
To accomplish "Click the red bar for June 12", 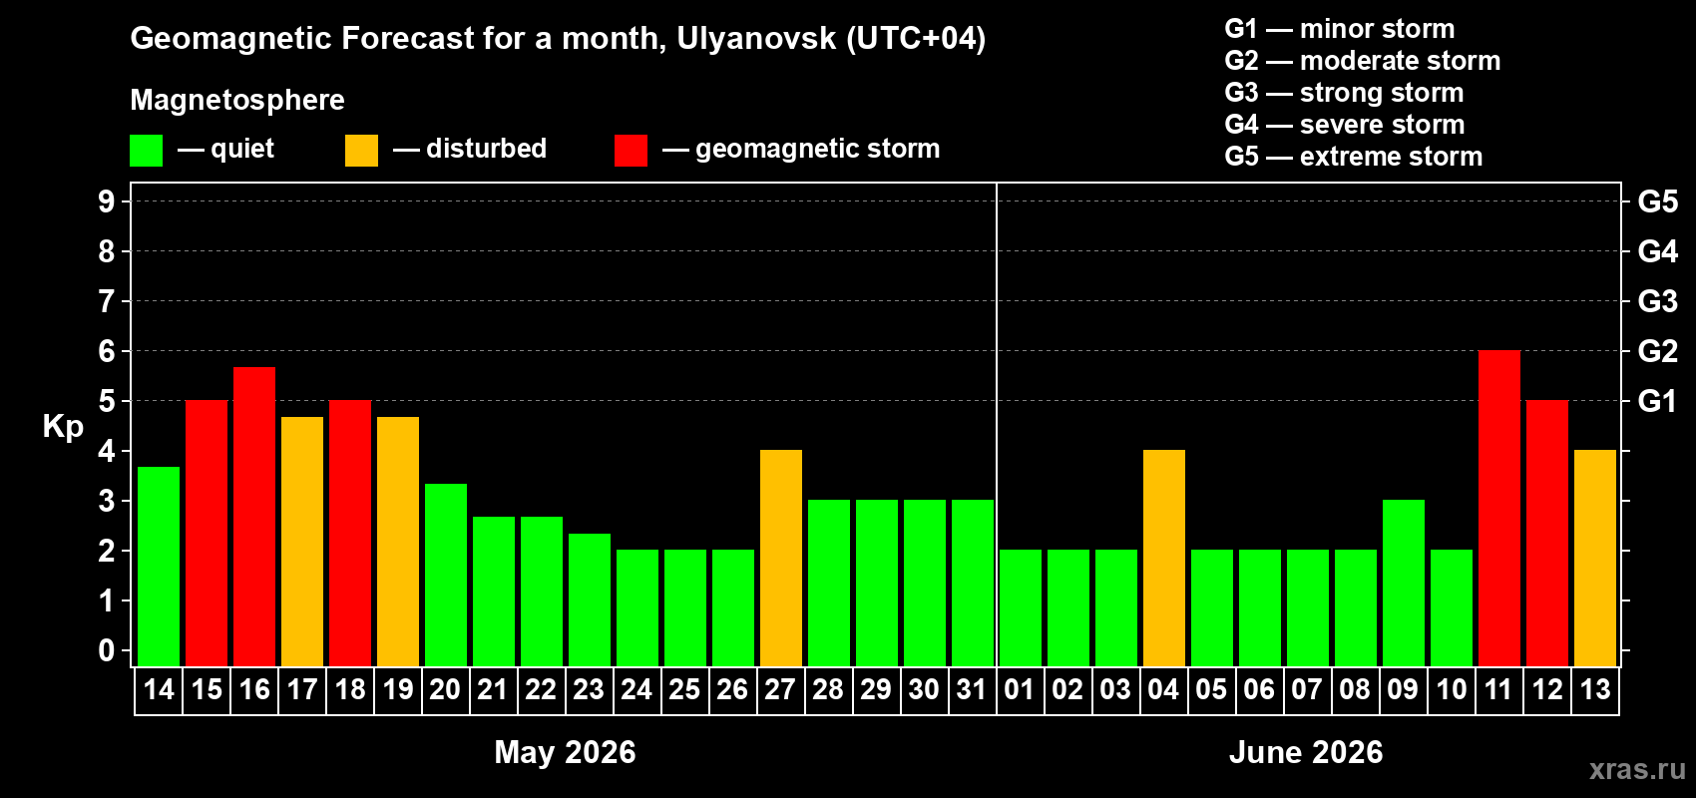I will click(x=1547, y=534).
